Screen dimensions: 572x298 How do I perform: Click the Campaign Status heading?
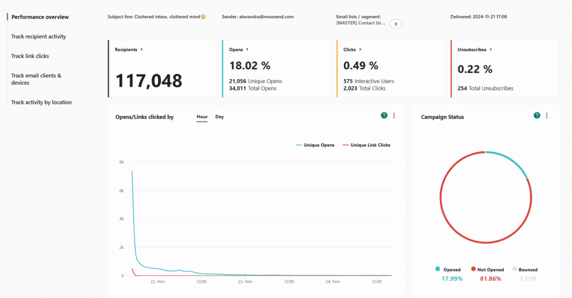(x=442, y=117)
